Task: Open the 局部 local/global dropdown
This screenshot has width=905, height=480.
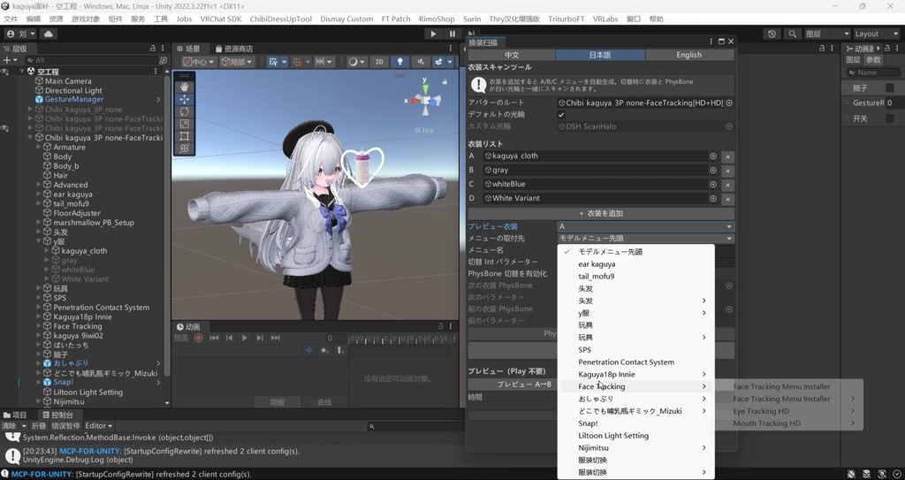Action: click(x=237, y=62)
